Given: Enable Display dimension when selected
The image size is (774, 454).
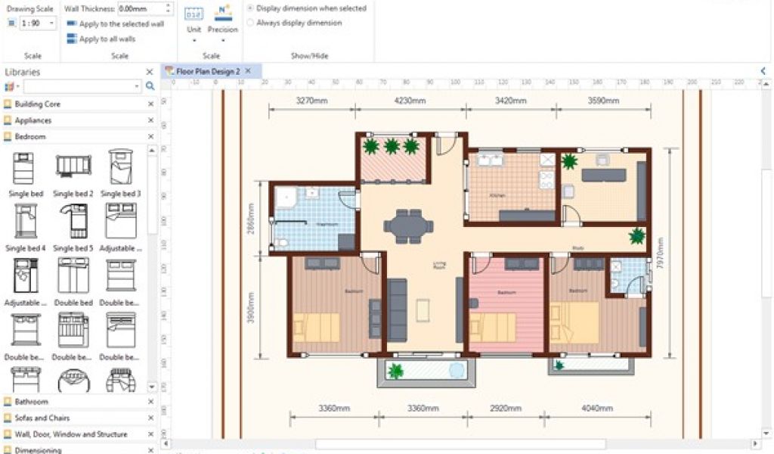Looking at the screenshot, I should (251, 8).
